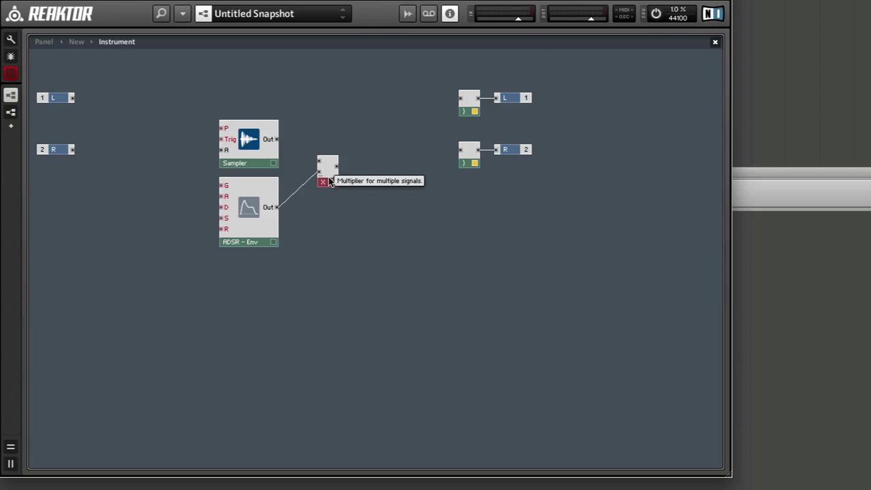Click the Sampler Trig input port

(x=221, y=139)
